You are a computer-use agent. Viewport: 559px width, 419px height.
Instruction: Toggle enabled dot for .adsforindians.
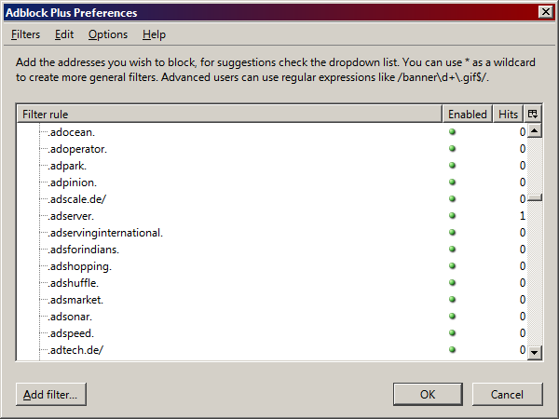[453, 249]
